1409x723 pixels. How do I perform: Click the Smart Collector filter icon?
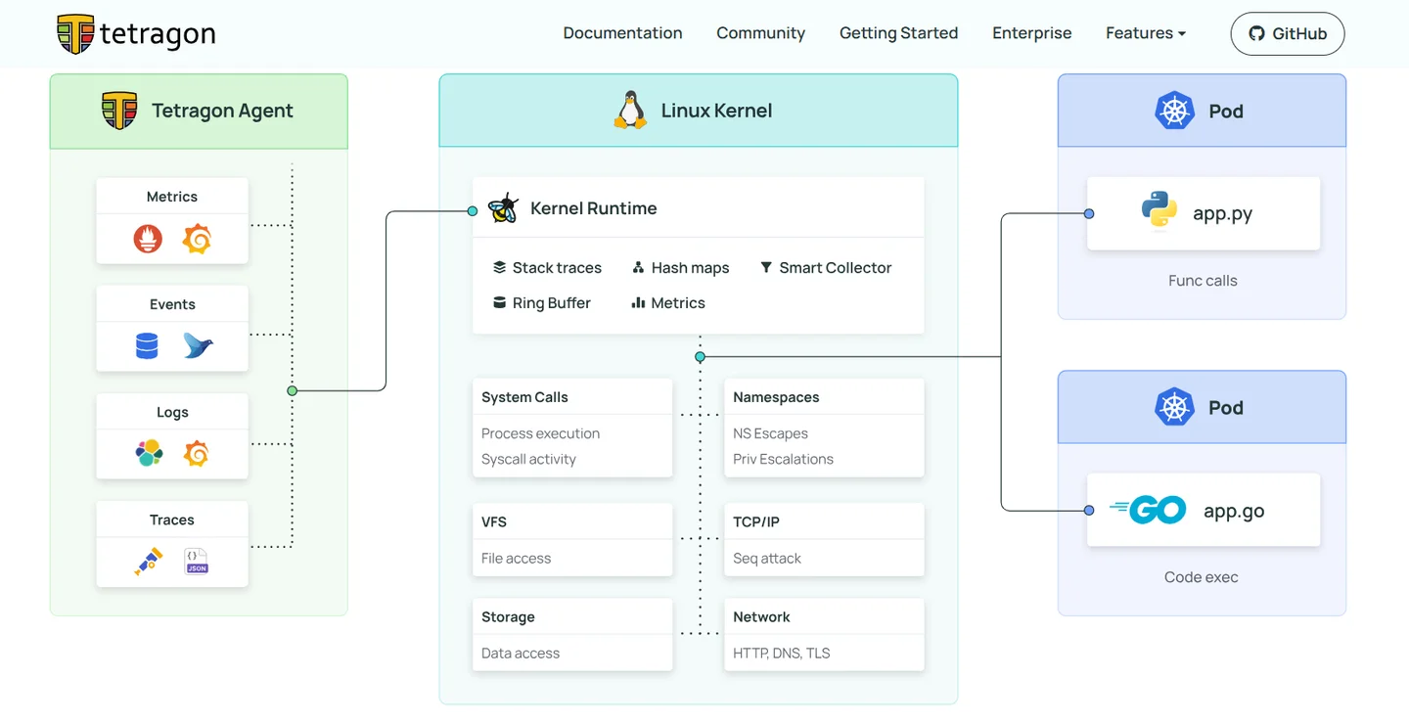pyautogui.click(x=766, y=267)
